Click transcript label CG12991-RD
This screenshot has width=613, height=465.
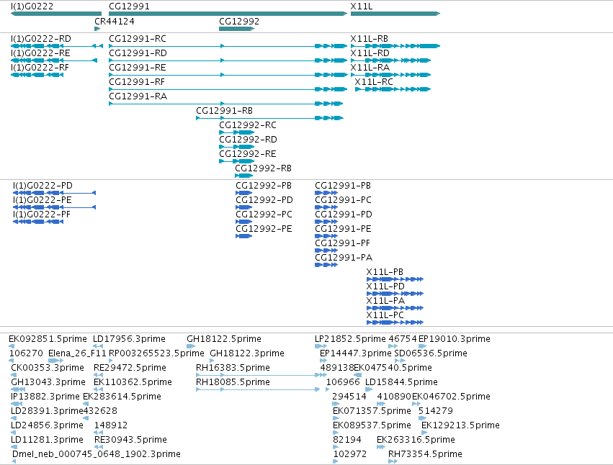[x=138, y=53]
